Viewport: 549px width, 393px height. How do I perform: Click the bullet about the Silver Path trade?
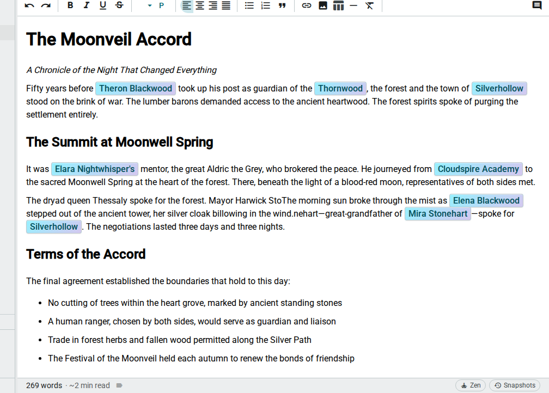point(180,340)
